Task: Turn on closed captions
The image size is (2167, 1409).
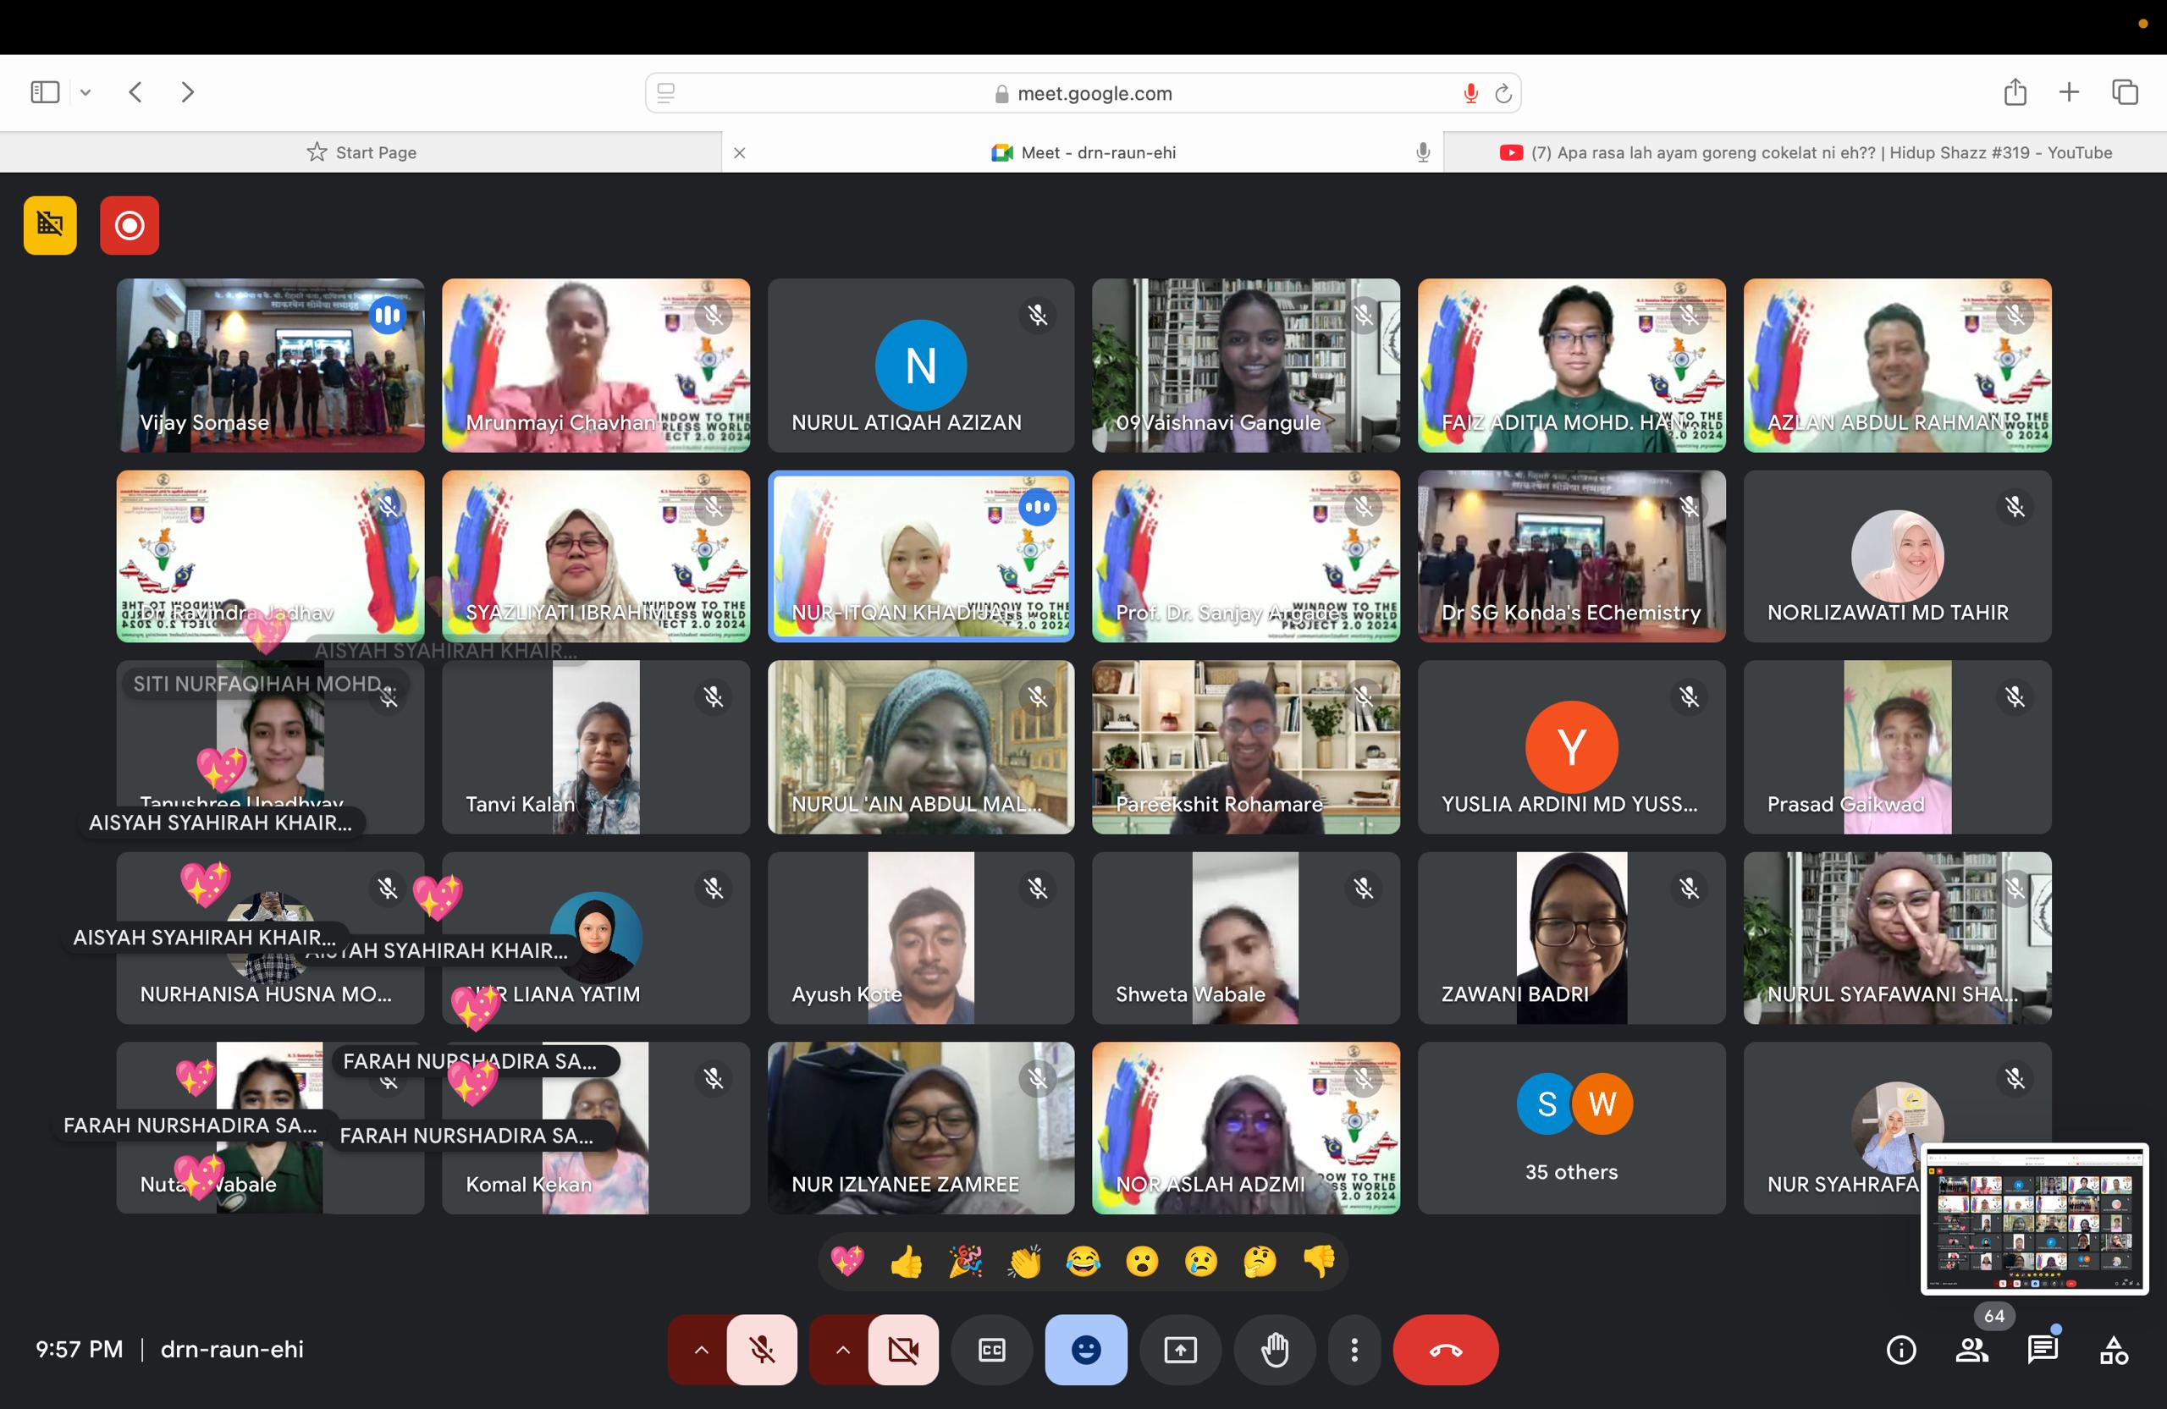Action: pos(991,1350)
